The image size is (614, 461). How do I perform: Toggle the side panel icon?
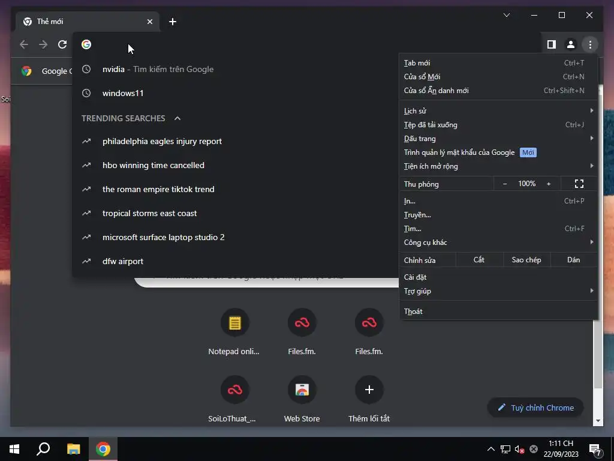[552, 44]
